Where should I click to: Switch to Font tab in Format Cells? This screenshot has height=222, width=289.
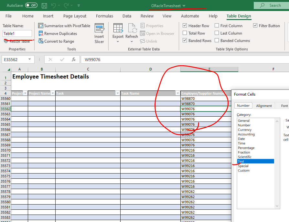pos(284,106)
